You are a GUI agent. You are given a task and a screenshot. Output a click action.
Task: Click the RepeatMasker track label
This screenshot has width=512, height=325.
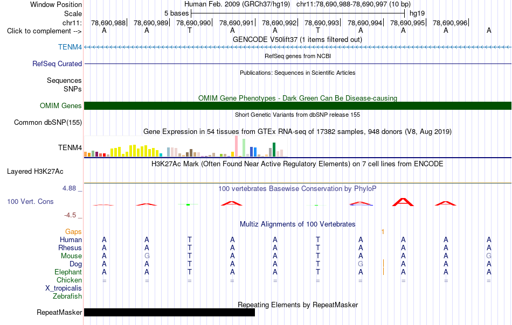[59, 312]
